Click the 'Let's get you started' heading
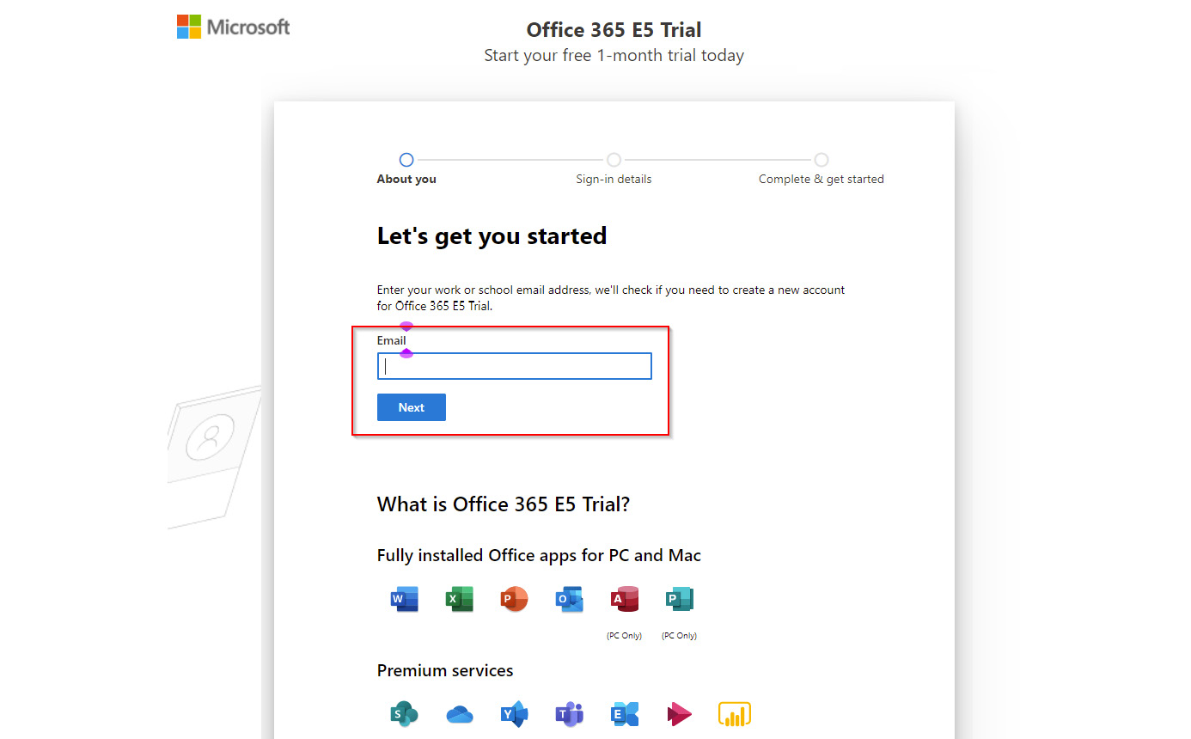This screenshot has width=1191, height=739. pos(492,236)
